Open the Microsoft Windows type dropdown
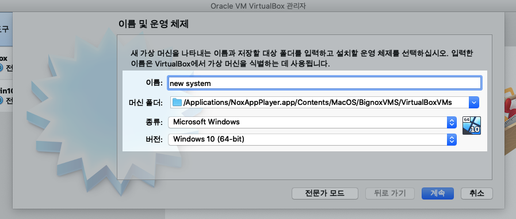The width and height of the screenshot is (516, 219). 312,122
